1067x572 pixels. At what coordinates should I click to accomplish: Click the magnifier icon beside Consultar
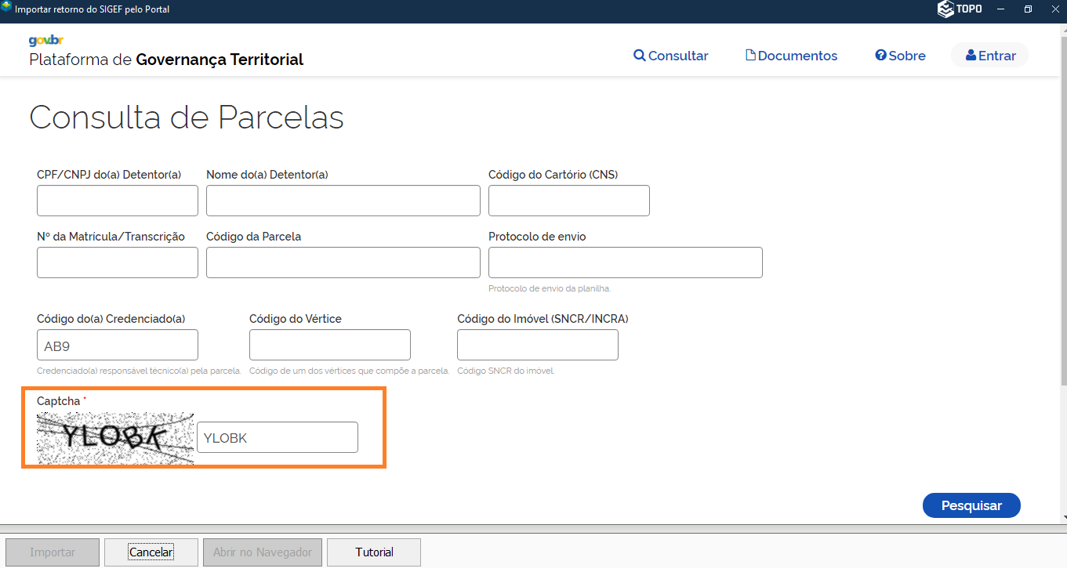[x=640, y=56]
